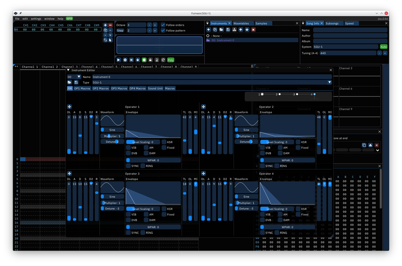
Task: Click the down-arrow edit-step icon in transport bar
Action: tap(138, 60)
